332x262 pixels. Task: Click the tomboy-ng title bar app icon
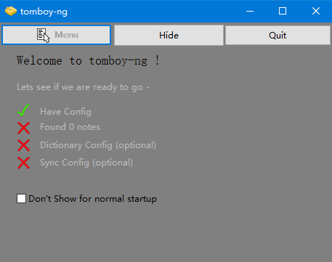(x=11, y=11)
